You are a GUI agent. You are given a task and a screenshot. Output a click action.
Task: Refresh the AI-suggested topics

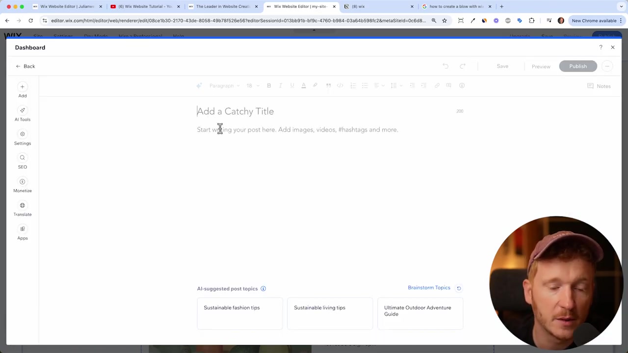click(459, 288)
